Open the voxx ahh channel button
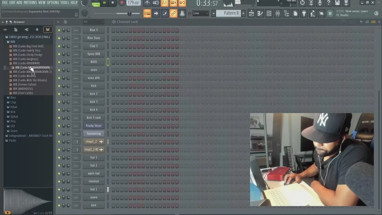Screen dimensions: 382x215 [94, 78]
